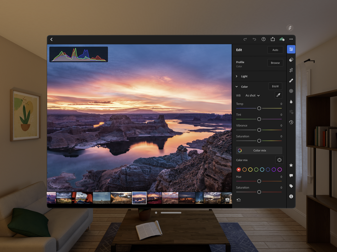Click the Edit tab heading
The height and width of the screenshot is (252, 337).
coord(239,50)
